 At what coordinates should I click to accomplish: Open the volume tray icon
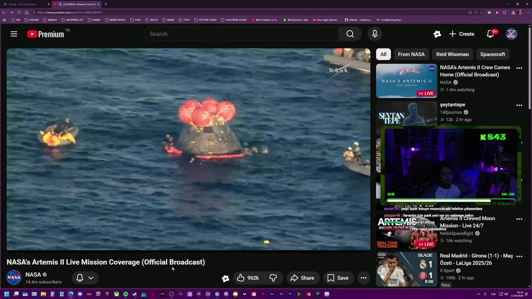coord(506,294)
